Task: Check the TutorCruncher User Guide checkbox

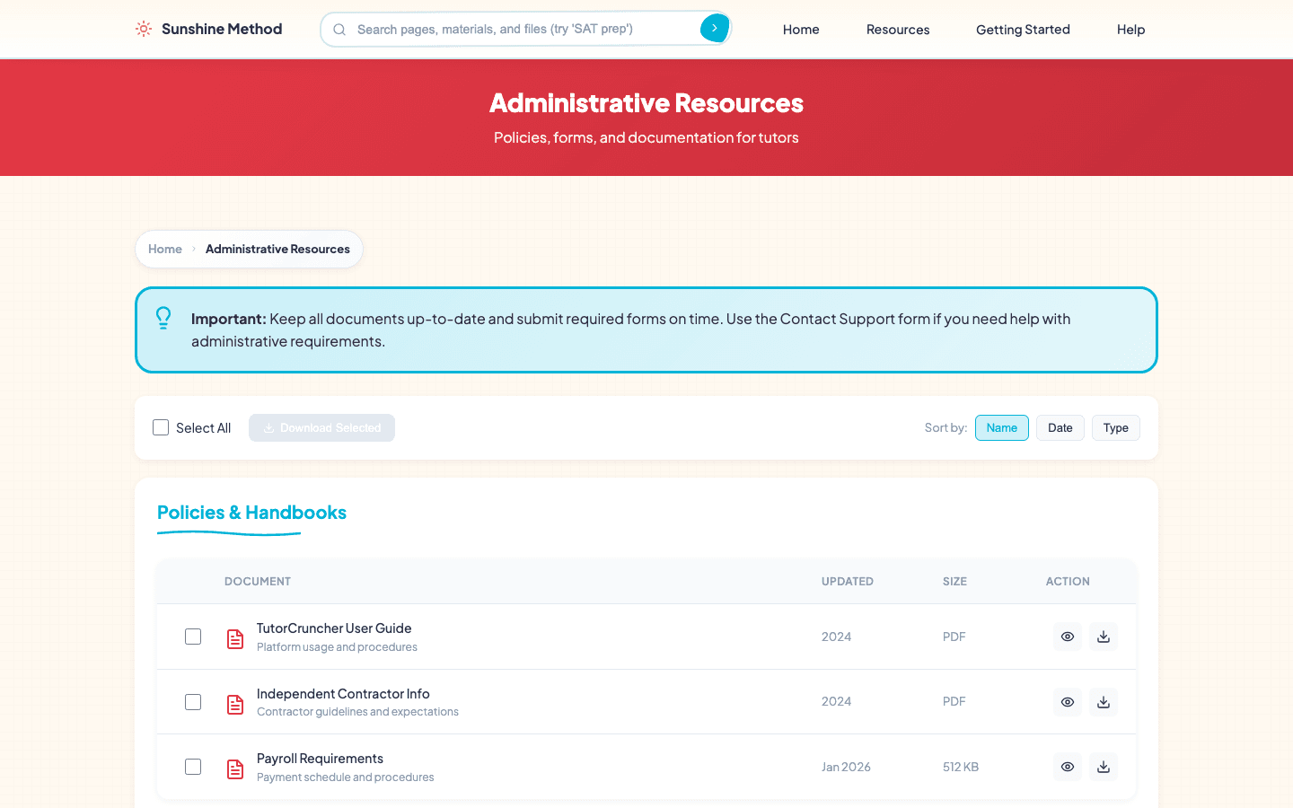Action: pyautogui.click(x=193, y=636)
